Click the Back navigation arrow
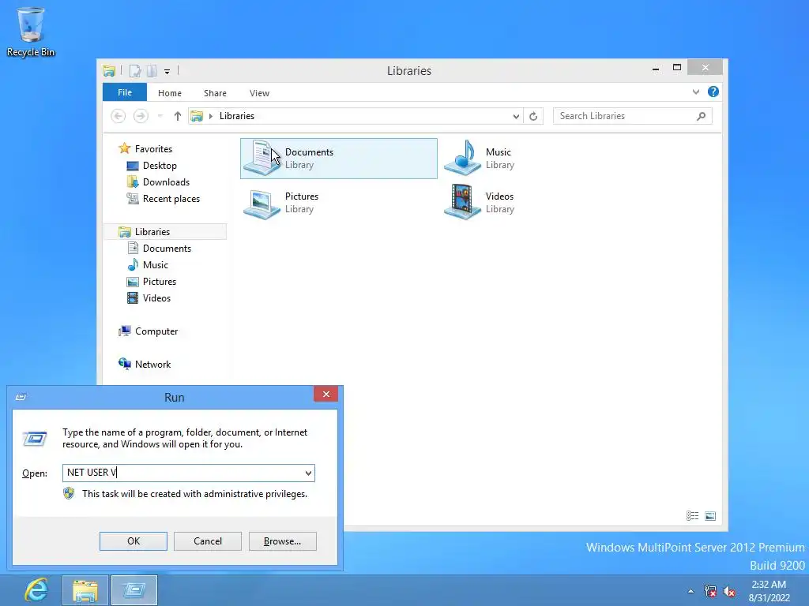 (119, 116)
